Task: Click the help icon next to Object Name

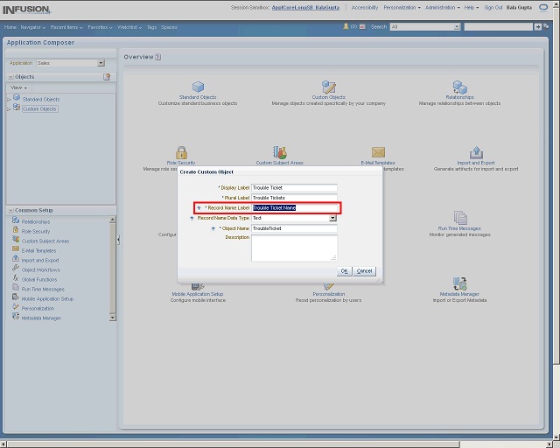Action: tap(213, 228)
